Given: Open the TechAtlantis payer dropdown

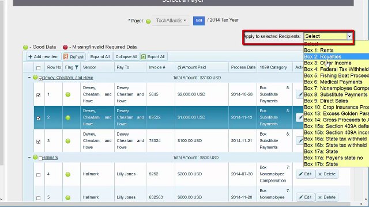Looking at the screenshot, I should (x=171, y=21).
